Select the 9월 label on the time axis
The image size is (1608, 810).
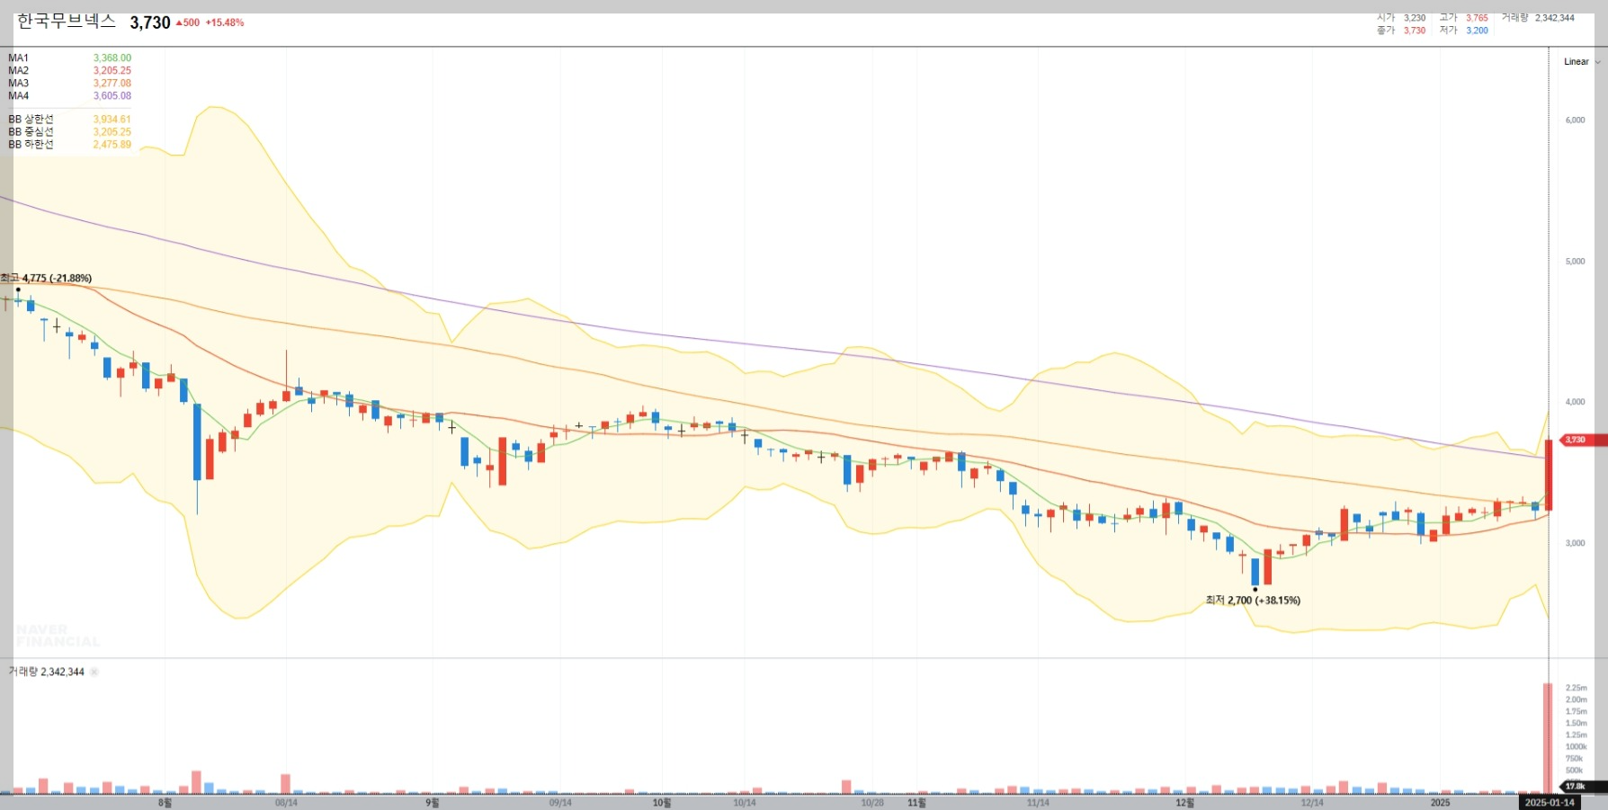point(432,802)
